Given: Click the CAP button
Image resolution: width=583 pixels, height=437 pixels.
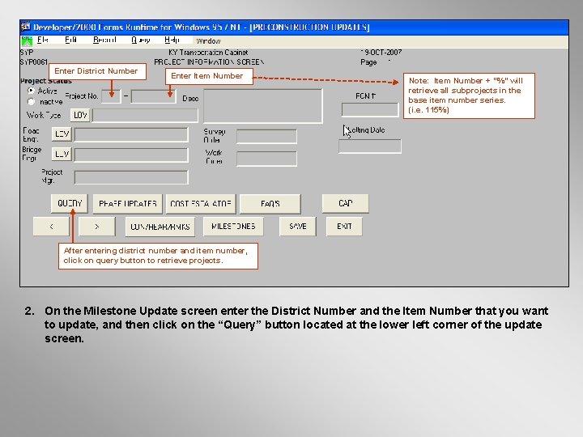Looking at the screenshot, I should pyautogui.click(x=346, y=204).
